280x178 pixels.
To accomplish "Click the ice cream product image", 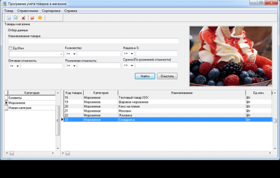I will [231, 56].
